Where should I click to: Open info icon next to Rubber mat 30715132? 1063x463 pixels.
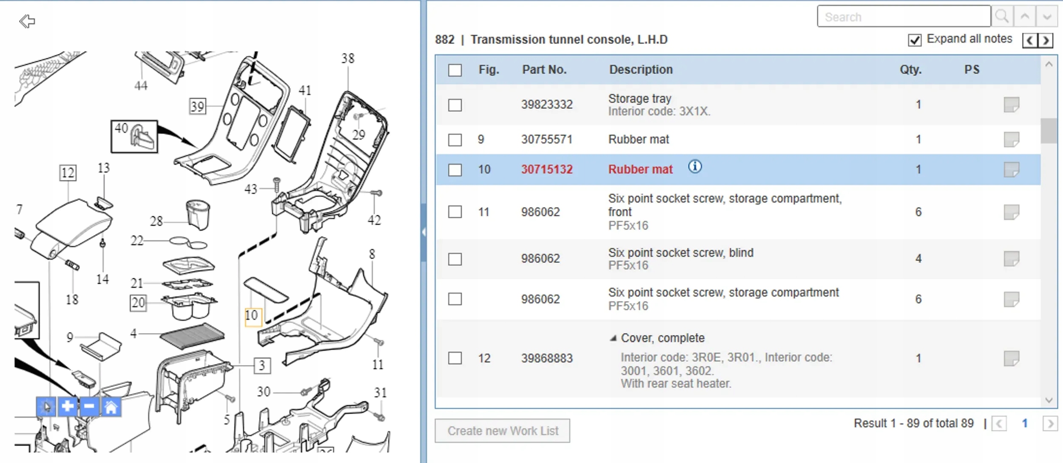695,167
